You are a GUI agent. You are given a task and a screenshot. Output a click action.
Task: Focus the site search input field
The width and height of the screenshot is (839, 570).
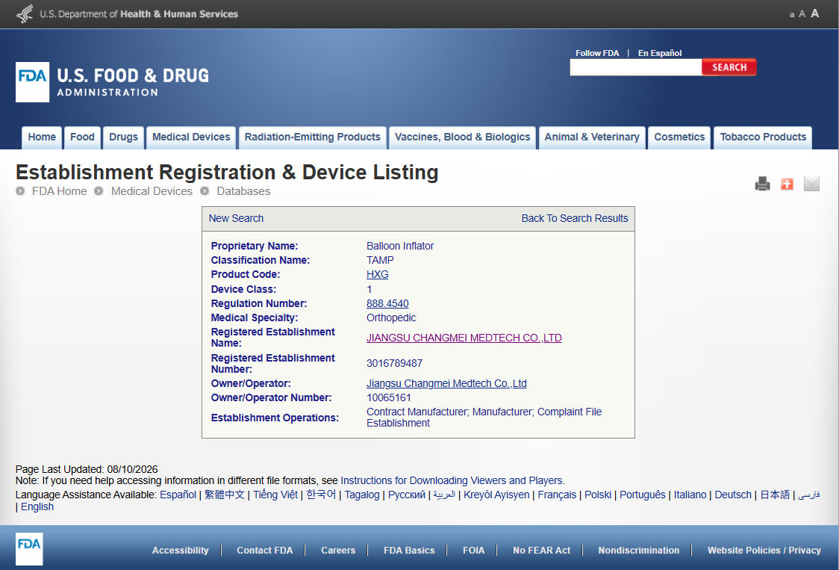(x=636, y=67)
